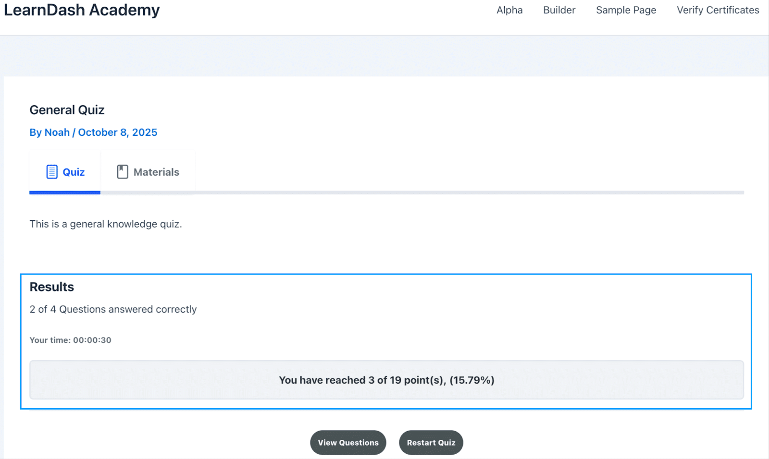Click the October 8, 2025 date

pyautogui.click(x=118, y=133)
